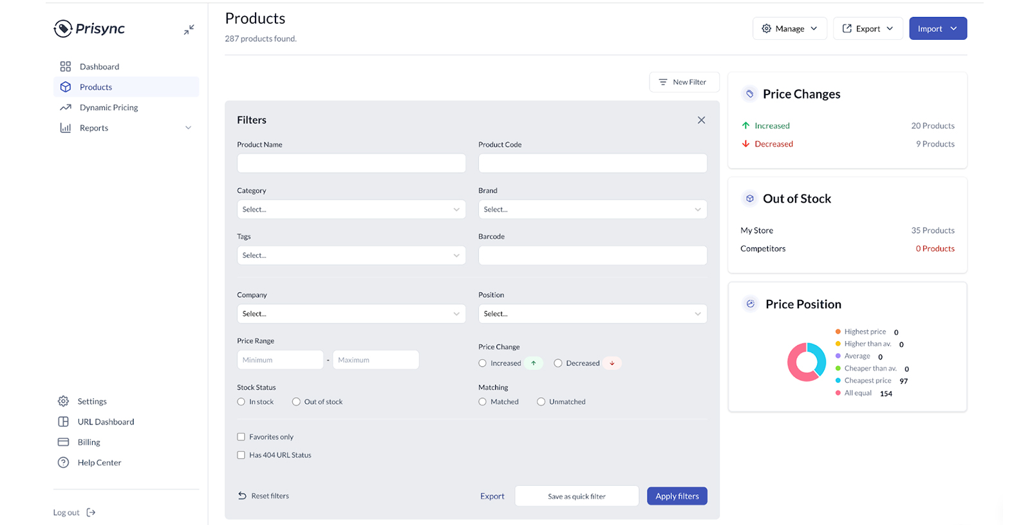This screenshot has width=1030, height=525.
Task: Select the Out of stock radio option
Action: click(x=296, y=402)
